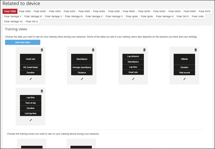Delete the view containing Lap distance
Screen dimensions: 215x149
pos(144,50)
